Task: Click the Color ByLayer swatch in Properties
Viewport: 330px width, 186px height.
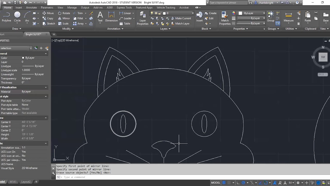Action: point(23,58)
